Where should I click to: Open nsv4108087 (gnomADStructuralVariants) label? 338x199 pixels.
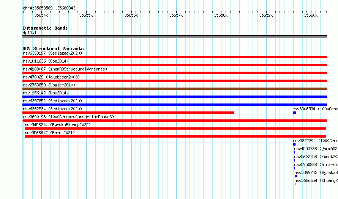coord(65,69)
